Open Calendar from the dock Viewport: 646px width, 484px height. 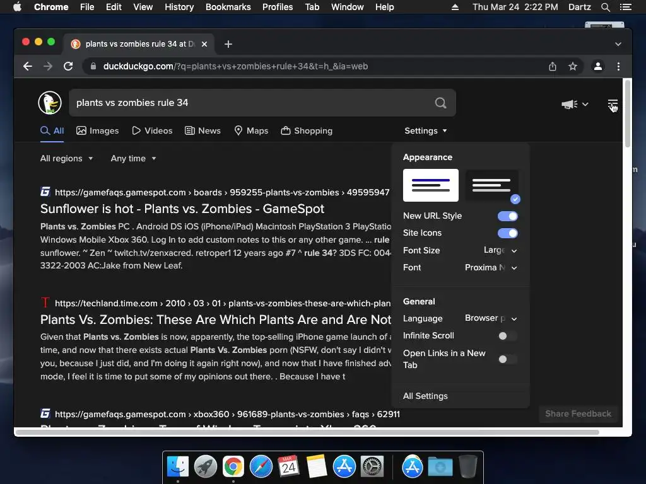[288, 467]
